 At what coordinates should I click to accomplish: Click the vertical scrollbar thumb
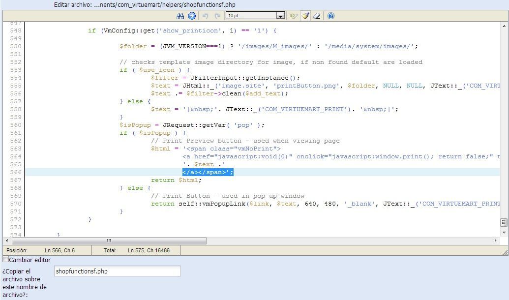pos(504,222)
